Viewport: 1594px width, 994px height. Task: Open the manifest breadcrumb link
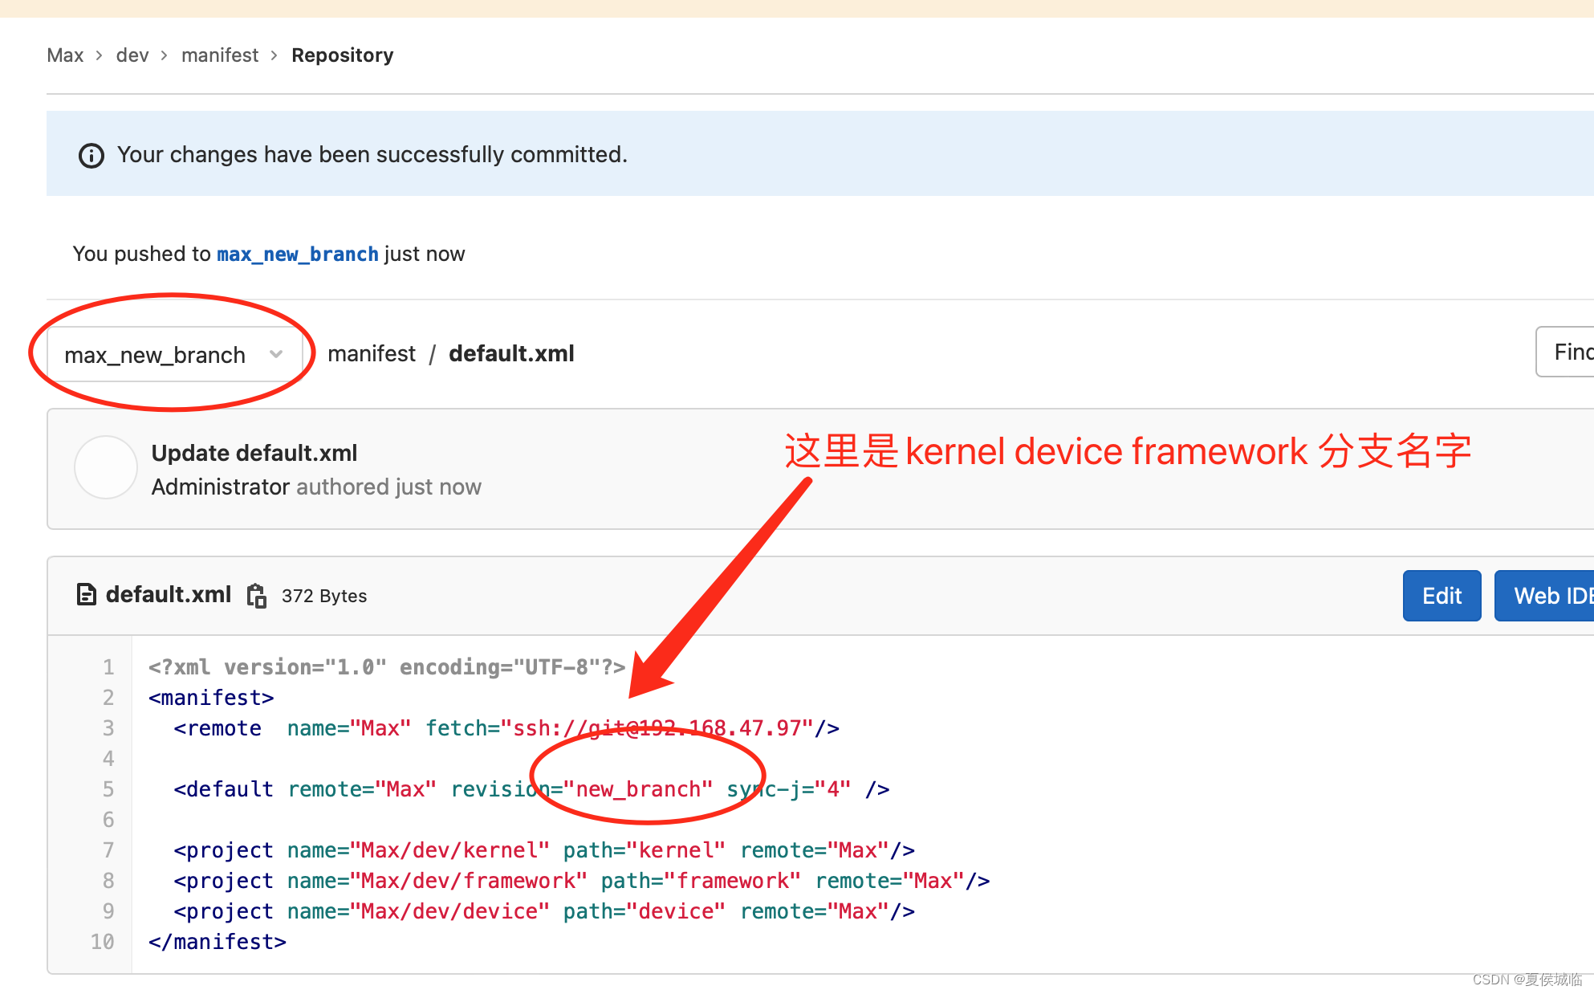(x=220, y=55)
